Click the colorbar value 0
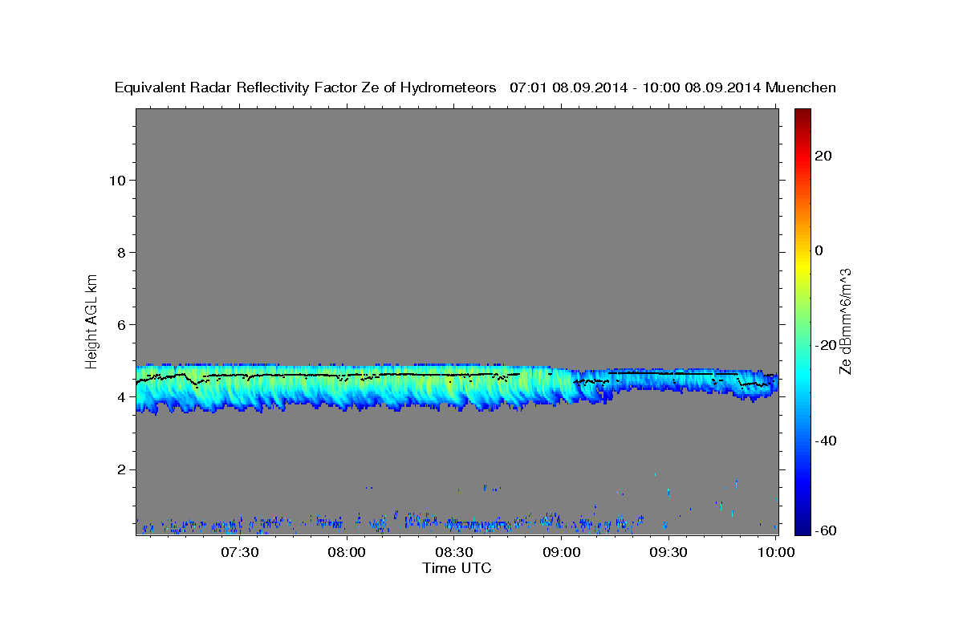This screenshot has width=963, height=642. click(x=819, y=250)
